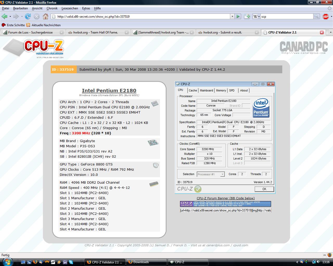Click the Intel Pentium E2180 heading
This screenshot has height=266, width=333.
[109, 90]
